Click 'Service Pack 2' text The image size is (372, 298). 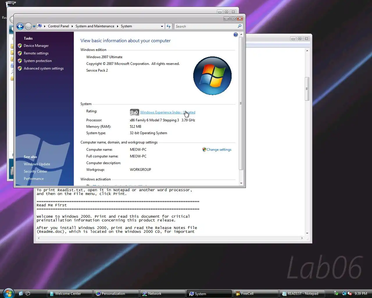97,70
